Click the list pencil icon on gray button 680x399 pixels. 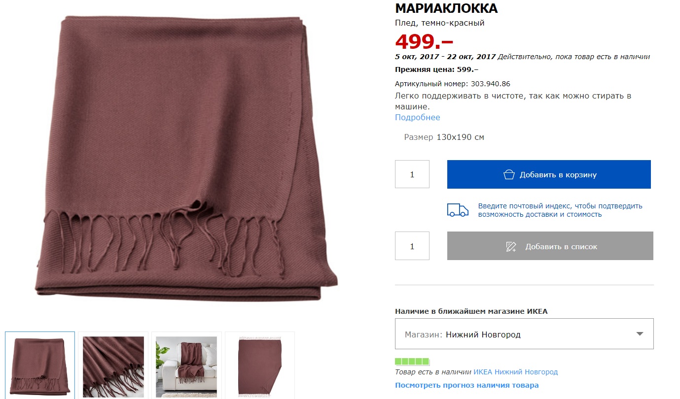[511, 246]
